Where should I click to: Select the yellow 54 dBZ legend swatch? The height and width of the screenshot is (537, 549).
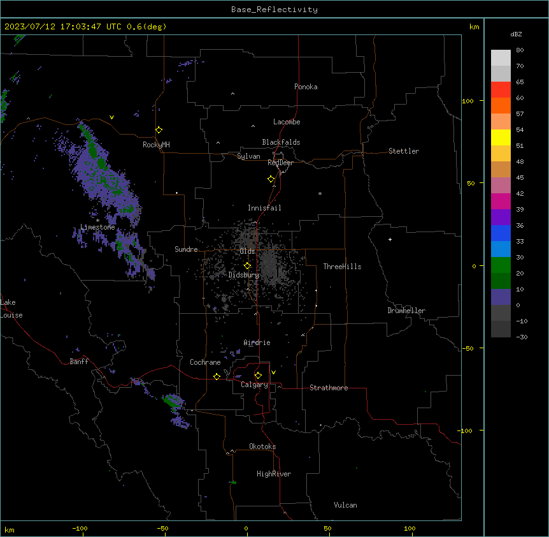point(501,137)
